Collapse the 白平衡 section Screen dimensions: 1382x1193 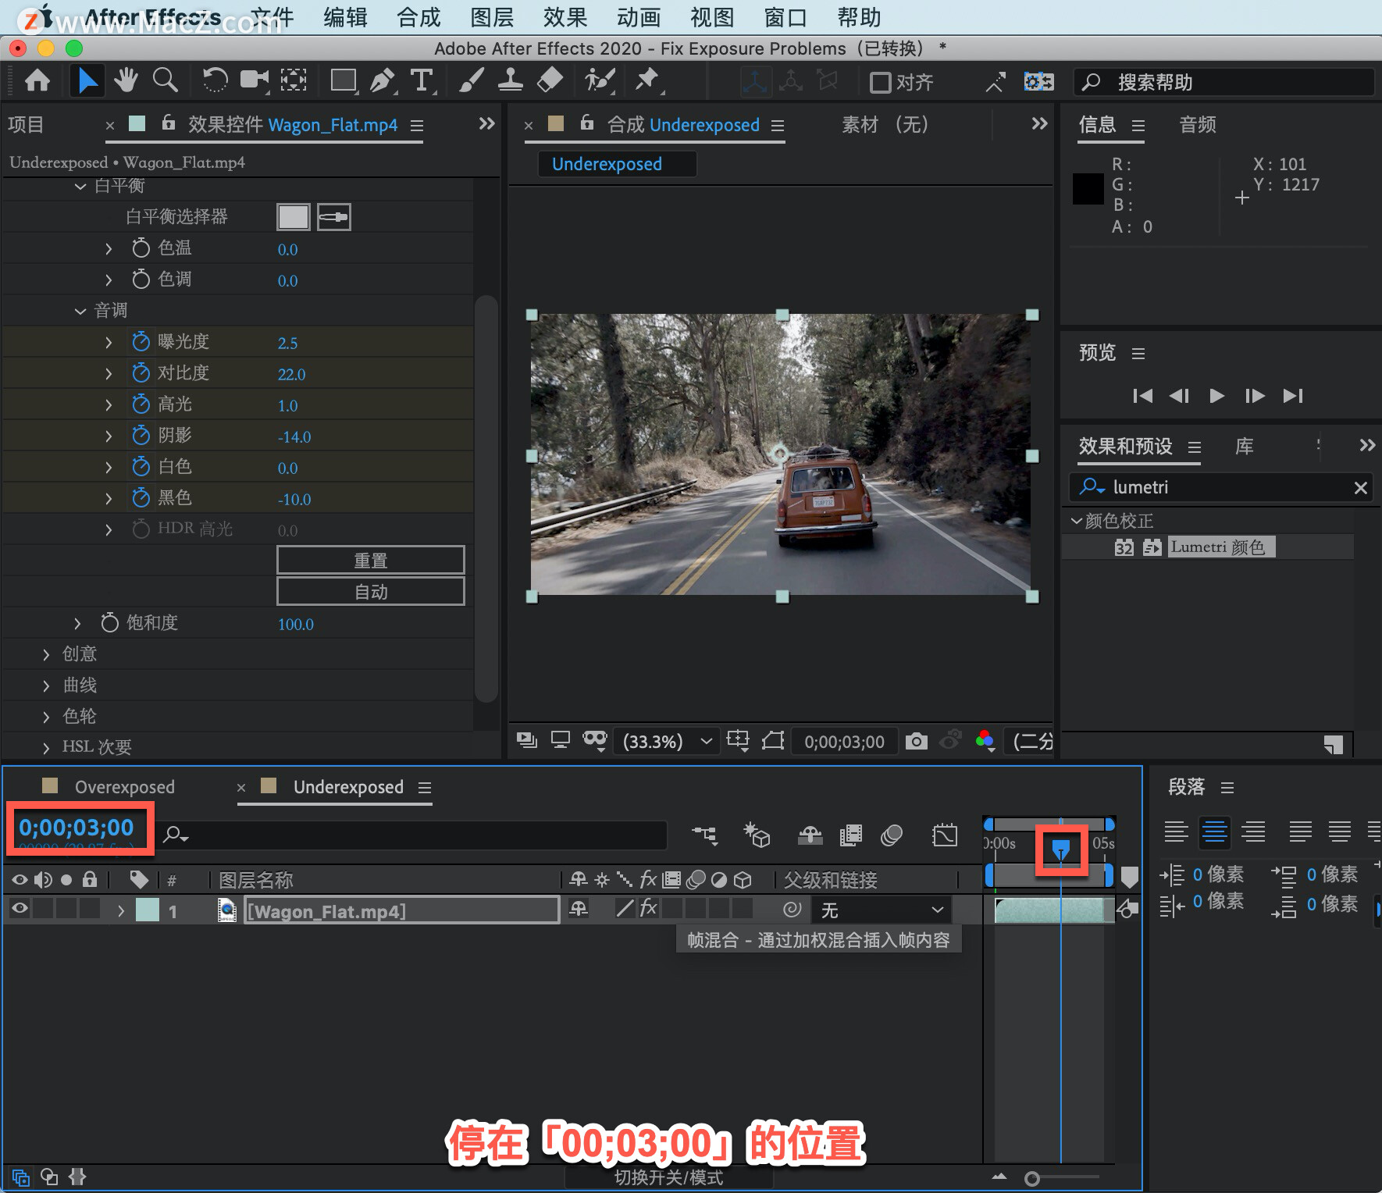pyautogui.click(x=80, y=186)
